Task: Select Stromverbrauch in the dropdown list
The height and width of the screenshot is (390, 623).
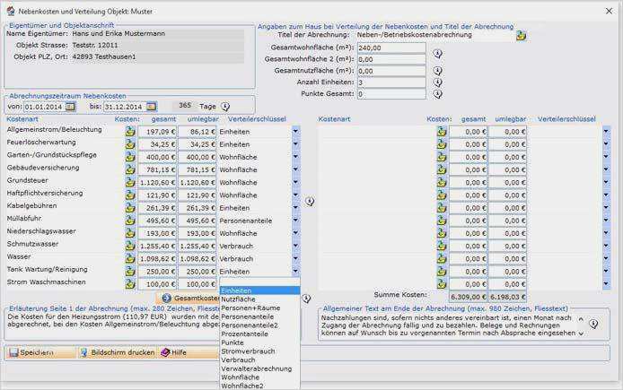Action: pyautogui.click(x=259, y=351)
